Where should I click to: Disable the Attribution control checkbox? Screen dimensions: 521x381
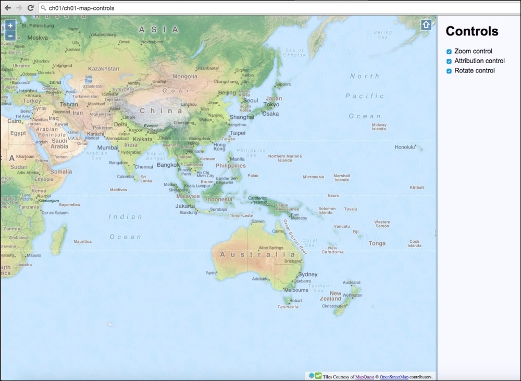pos(448,61)
